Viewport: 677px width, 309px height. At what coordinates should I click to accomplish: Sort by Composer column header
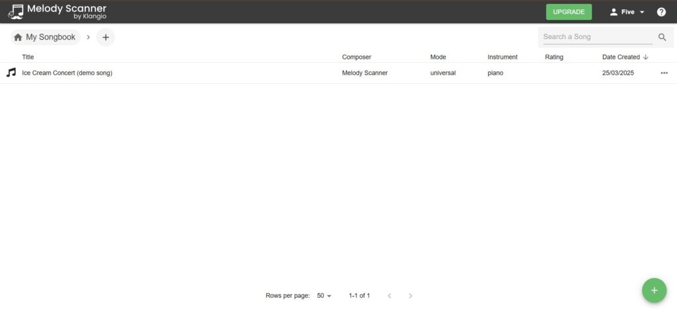(x=356, y=57)
